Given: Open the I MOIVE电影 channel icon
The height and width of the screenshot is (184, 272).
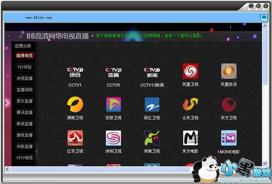Looking at the screenshot, I should tap(229, 138).
